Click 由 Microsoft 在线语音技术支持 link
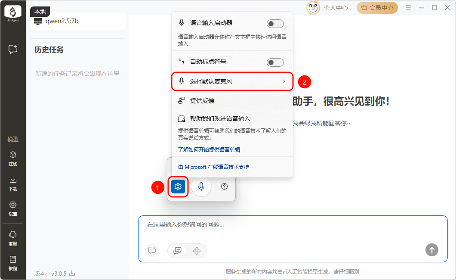 click(213, 167)
